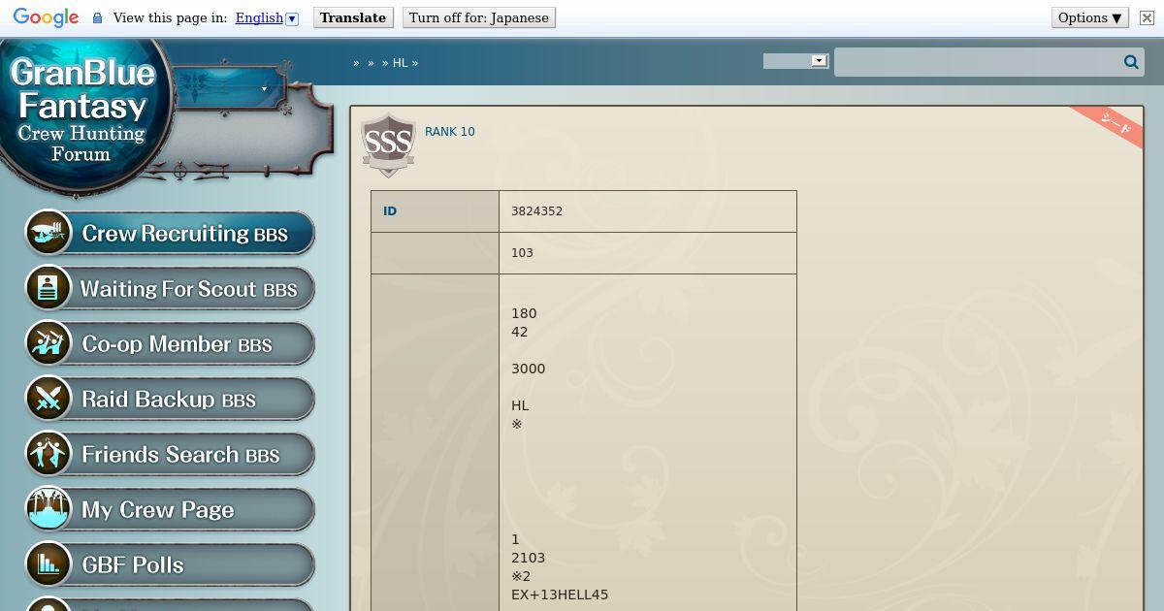The width and height of the screenshot is (1164, 611).
Task: Go to Co-op Member BBS
Action: tap(170, 344)
